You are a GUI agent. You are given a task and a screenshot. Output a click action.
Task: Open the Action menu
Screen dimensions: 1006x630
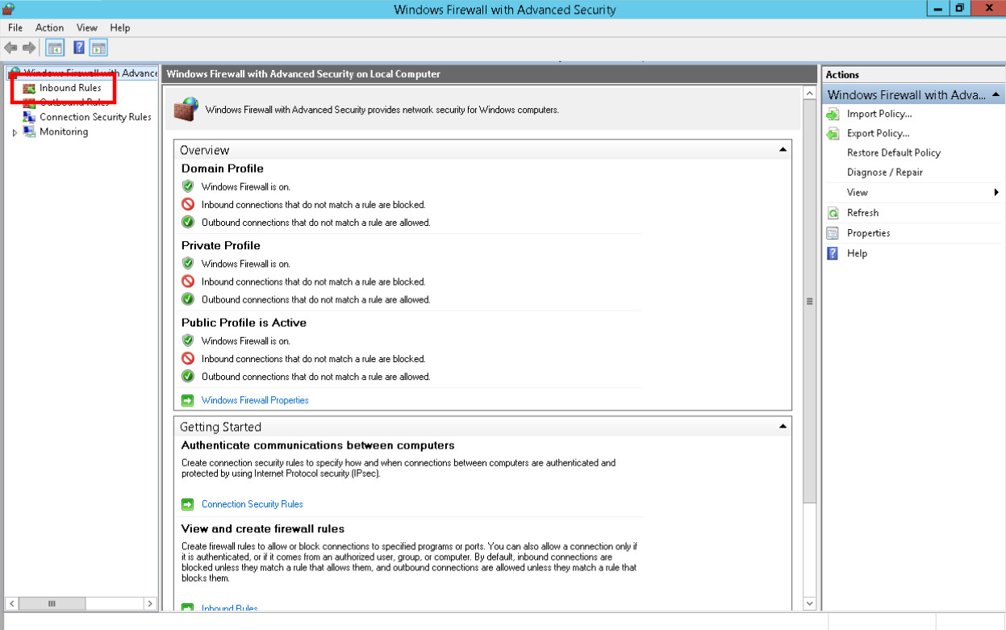[50, 27]
